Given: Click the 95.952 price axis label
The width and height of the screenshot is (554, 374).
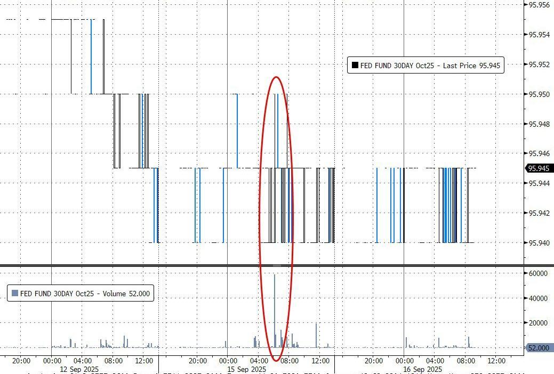Looking at the screenshot, I should click(539, 64).
